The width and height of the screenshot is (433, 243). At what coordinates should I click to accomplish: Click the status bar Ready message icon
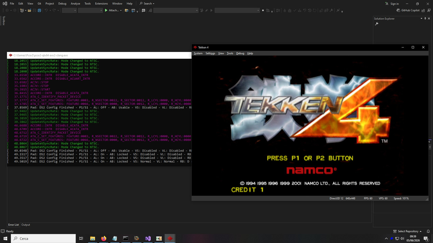3,231
